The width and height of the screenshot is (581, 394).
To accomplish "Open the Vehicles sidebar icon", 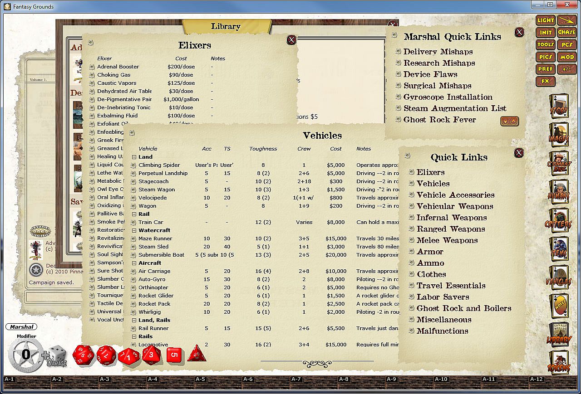I will pyautogui.click(x=559, y=278).
